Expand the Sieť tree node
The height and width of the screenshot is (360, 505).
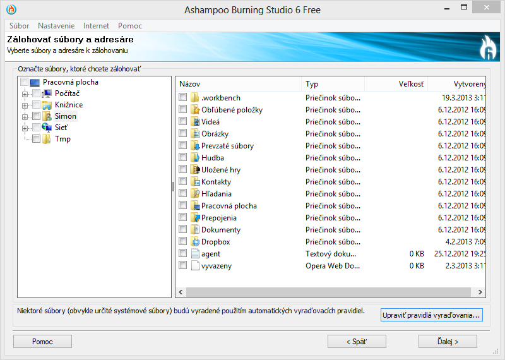click(x=25, y=128)
